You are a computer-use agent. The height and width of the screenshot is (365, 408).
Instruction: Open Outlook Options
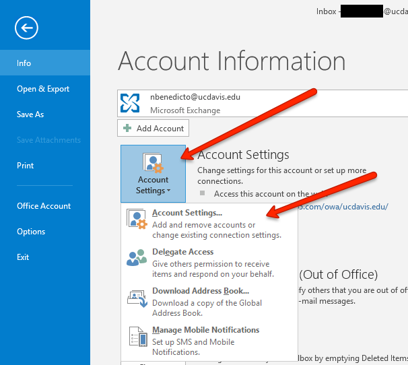[31, 232]
